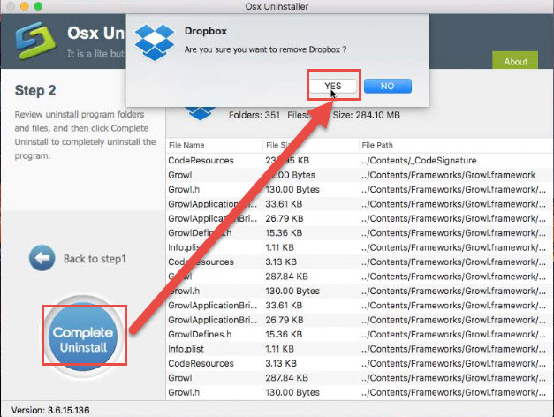Screen dimensions: 554x417
Task: Close the window with the red button
Action: point(10,8)
